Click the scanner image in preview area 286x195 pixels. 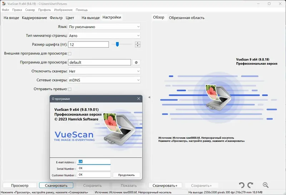(218, 97)
